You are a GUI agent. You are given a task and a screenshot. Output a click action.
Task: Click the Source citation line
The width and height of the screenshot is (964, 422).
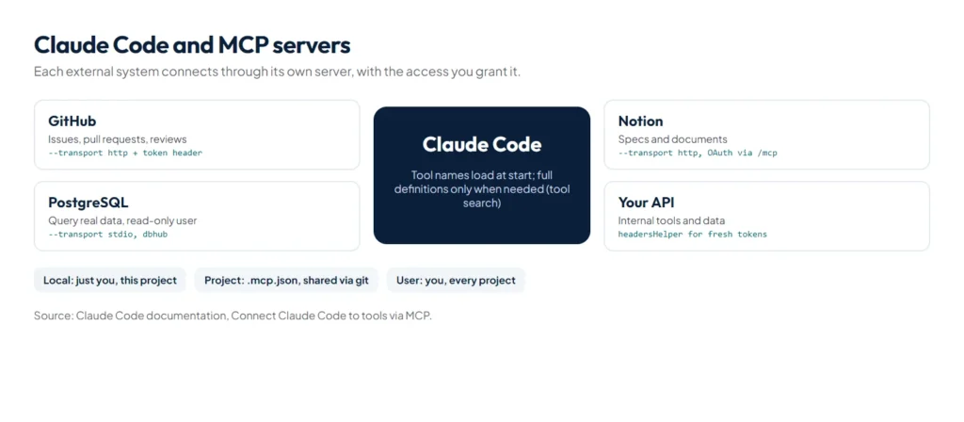[233, 316]
